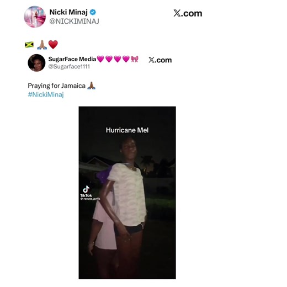Click the first pink heart emoji
This screenshot has width=287, height=287.
click(100, 59)
